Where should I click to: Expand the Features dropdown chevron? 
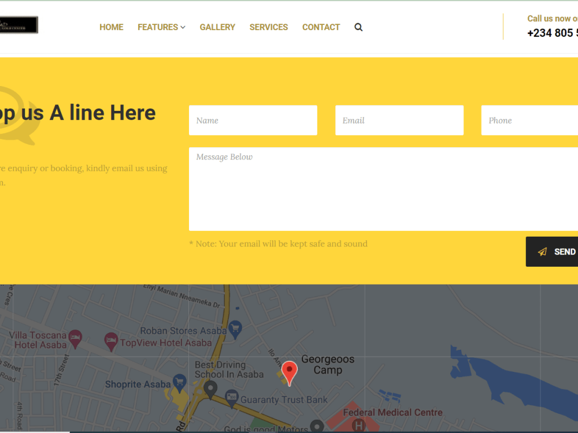tap(183, 27)
